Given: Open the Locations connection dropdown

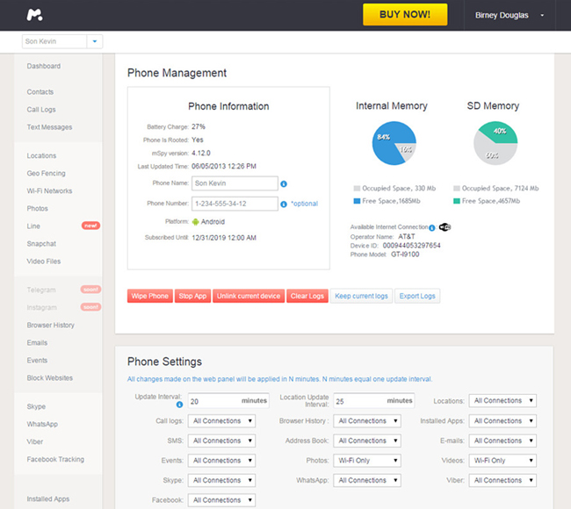Looking at the screenshot, I should click(x=502, y=400).
